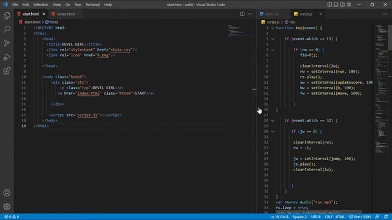Close the script.js tab
The height and width of the screenshot is (220, 392).
(321, 14)
